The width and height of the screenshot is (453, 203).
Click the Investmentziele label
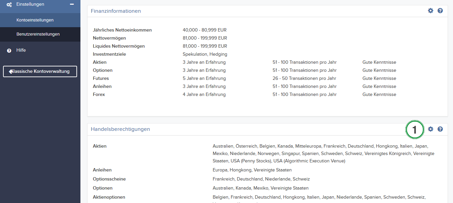(109, 54)
